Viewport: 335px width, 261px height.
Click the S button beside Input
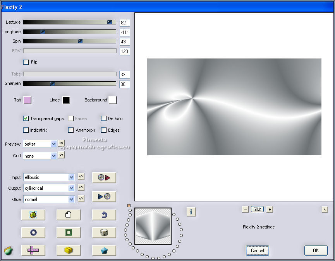(x=81, y=177)
